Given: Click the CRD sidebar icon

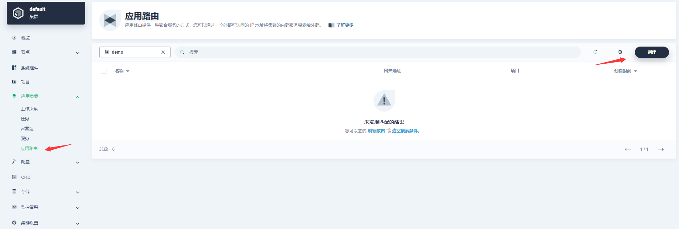Looking at the screenshot, I should tap(14, 177).
